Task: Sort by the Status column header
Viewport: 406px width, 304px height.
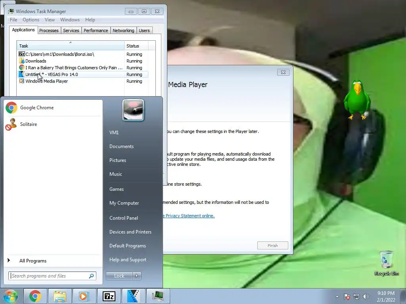Action: tap(136, 46)
